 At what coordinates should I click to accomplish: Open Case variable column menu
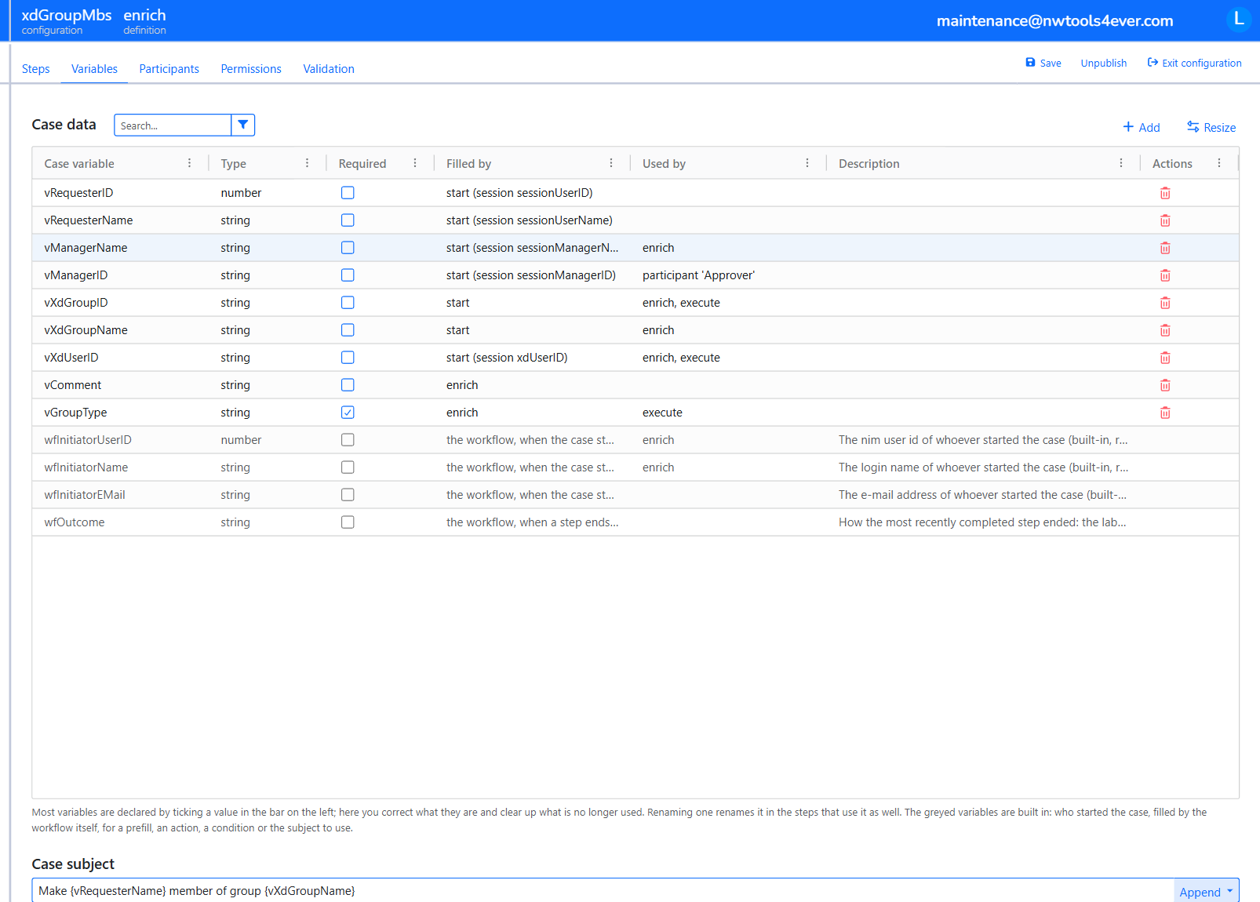click(x=189, y=163)
